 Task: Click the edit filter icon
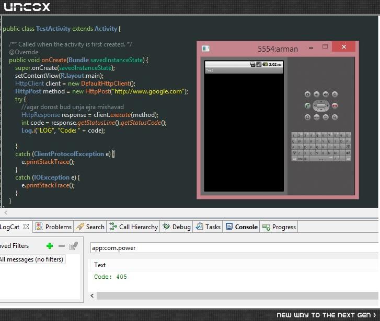73,246
